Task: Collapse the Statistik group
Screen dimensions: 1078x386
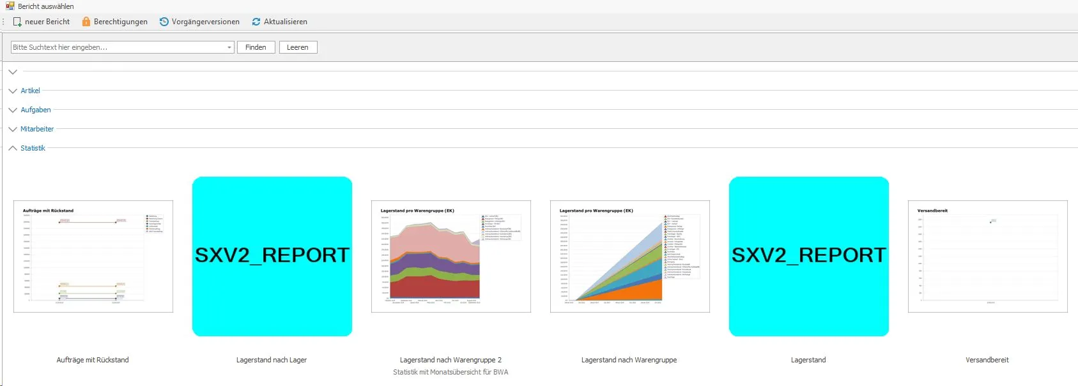Action: 13,148
